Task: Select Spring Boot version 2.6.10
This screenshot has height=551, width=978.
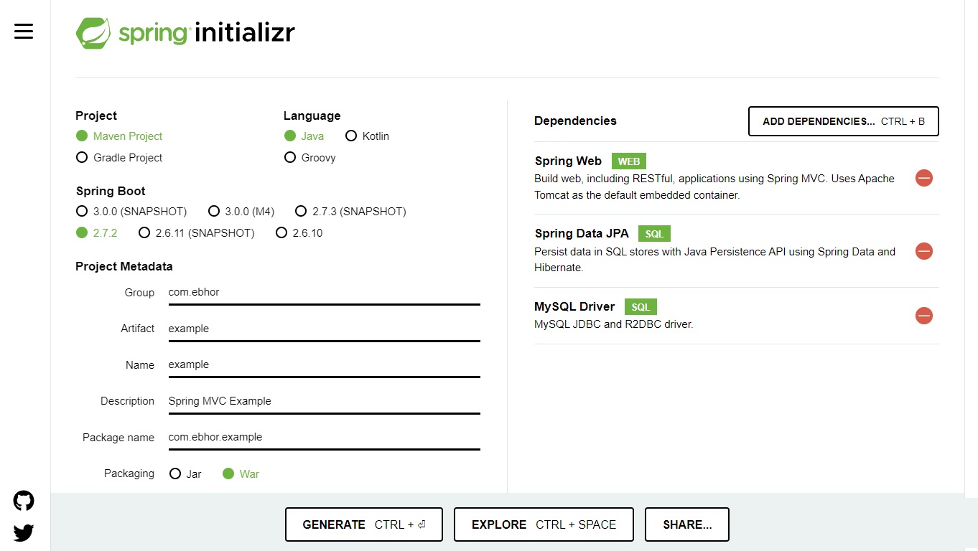Action: (281, 232)
